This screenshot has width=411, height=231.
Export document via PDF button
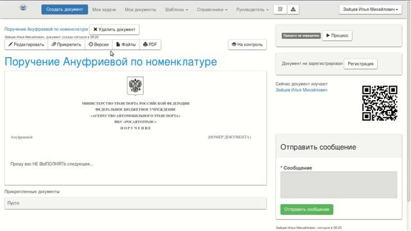click(150, 44)
